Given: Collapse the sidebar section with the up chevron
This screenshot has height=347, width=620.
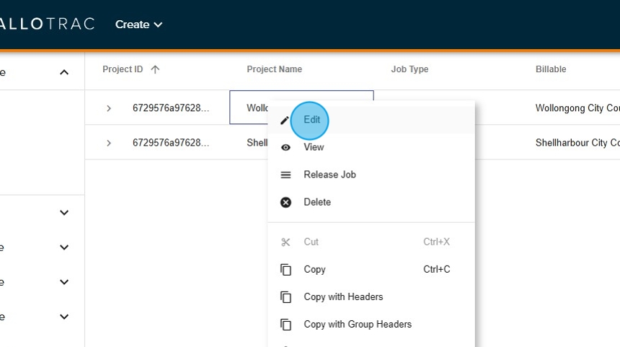Looking at the screenshot, I should coord(64,72).
